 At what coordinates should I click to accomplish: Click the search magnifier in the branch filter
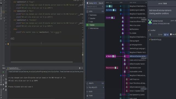(103, 7)
